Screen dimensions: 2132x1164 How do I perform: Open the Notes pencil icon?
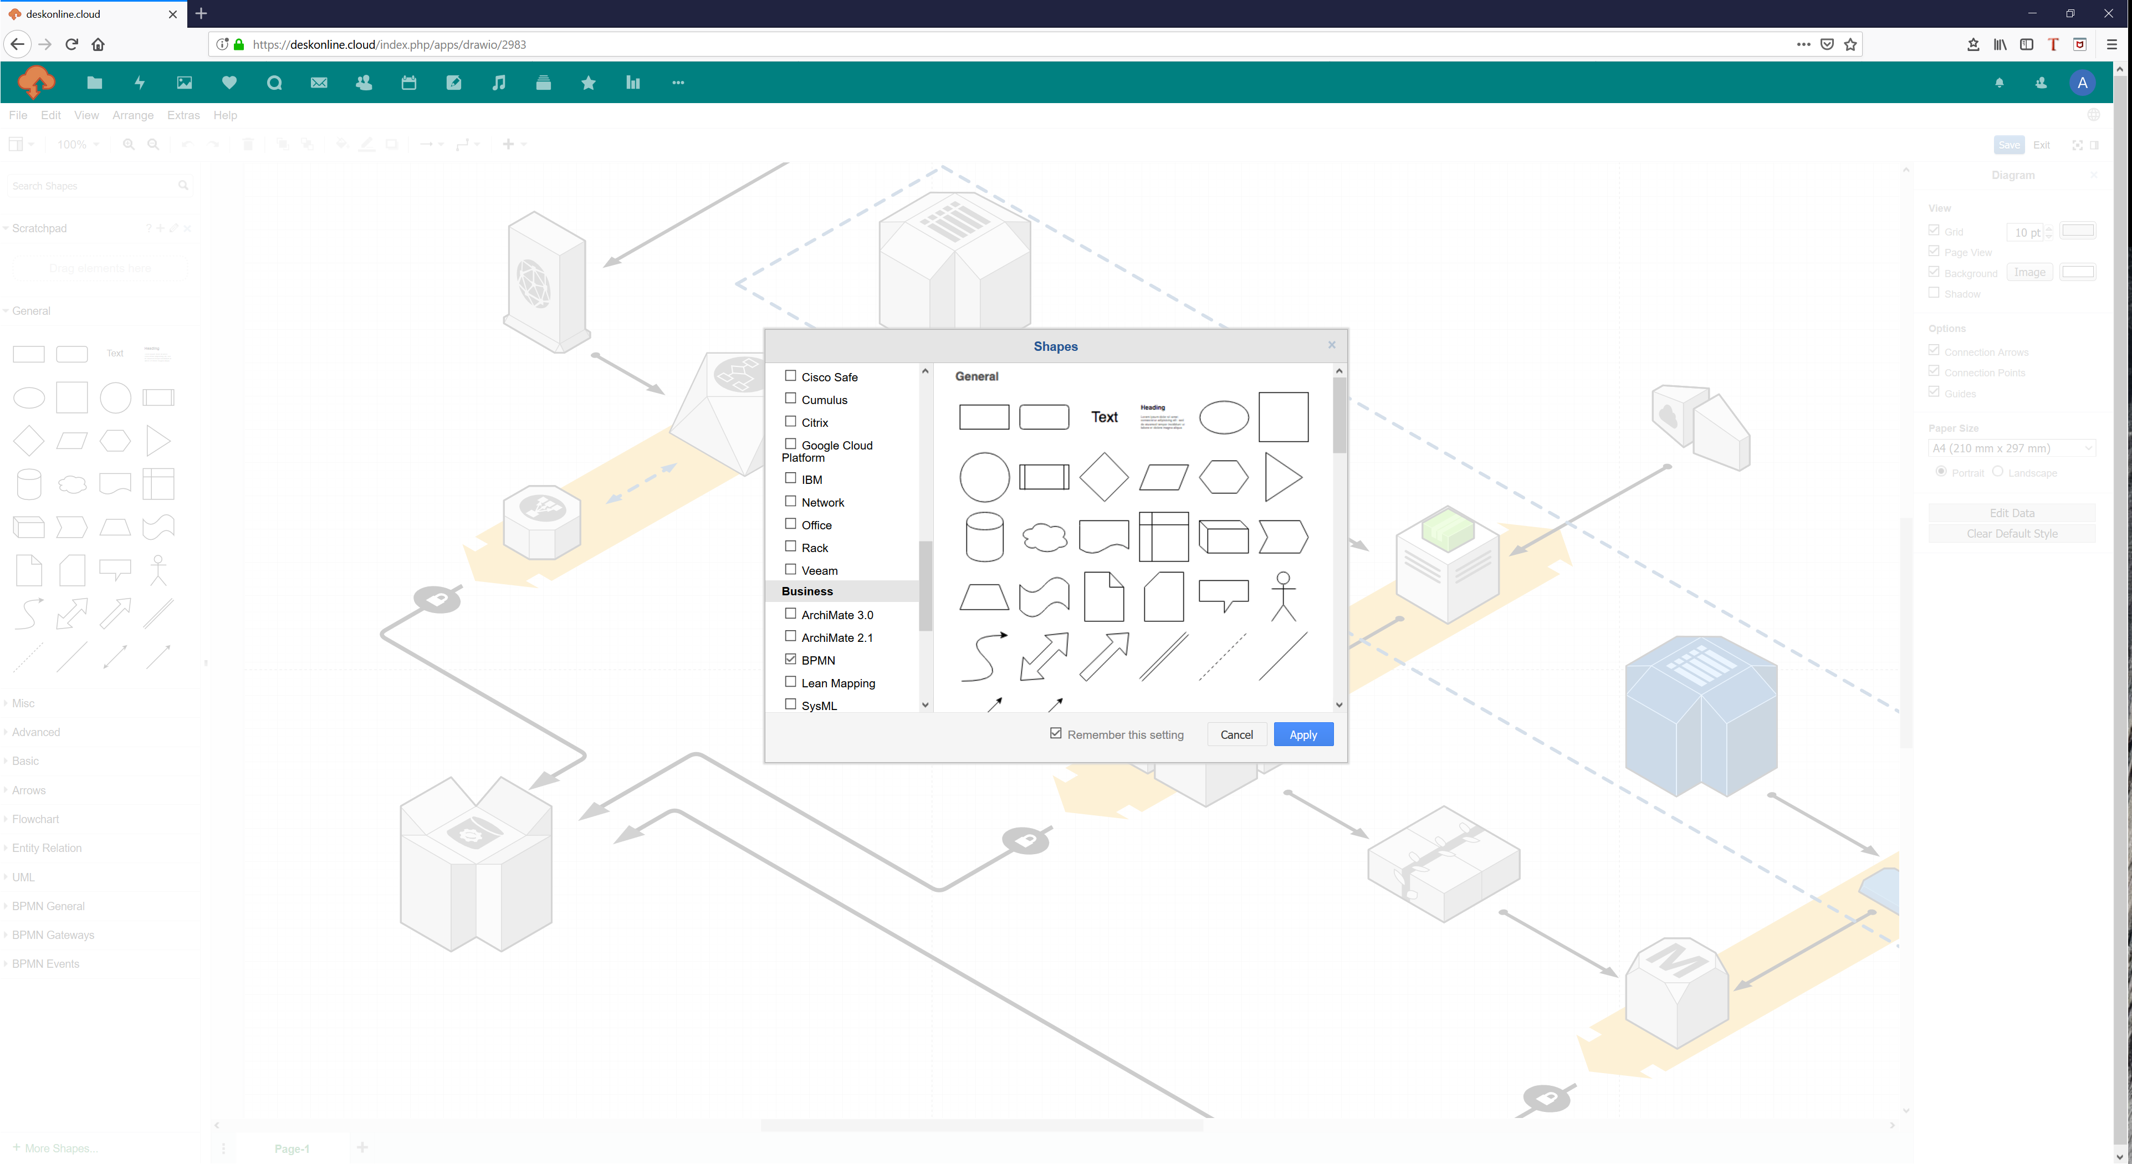pyautogui.click(x=453, y=83)
